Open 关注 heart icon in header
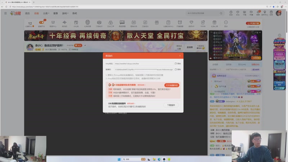Image resolution: width=288 pixels, height=162 pixels. (x=238, y=13)
